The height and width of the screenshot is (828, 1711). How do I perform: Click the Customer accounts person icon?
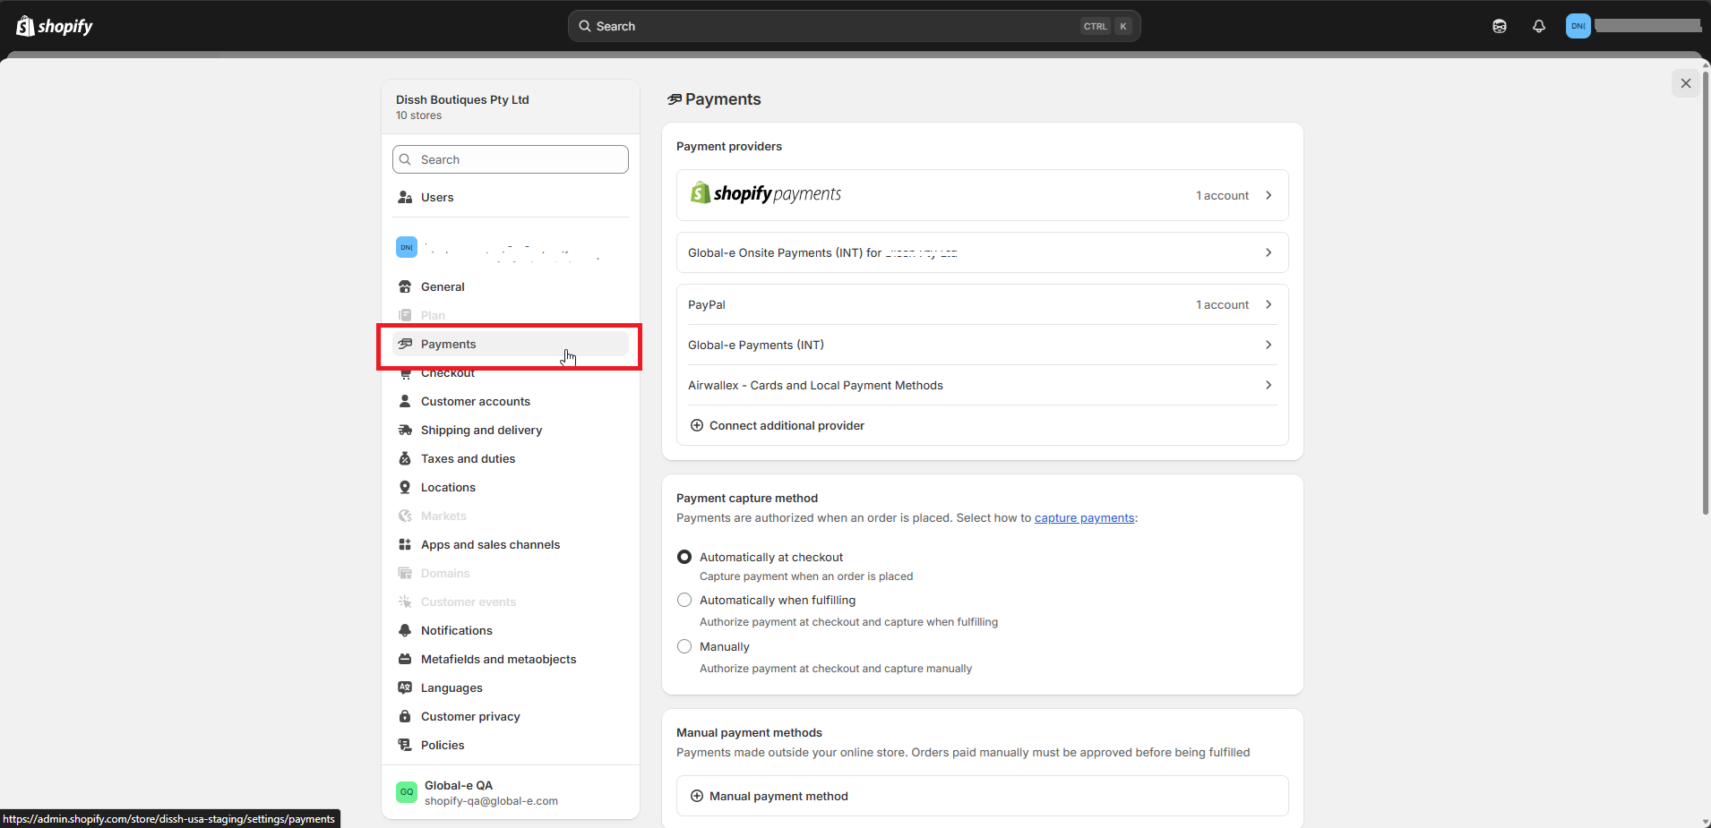click(405, 401)
